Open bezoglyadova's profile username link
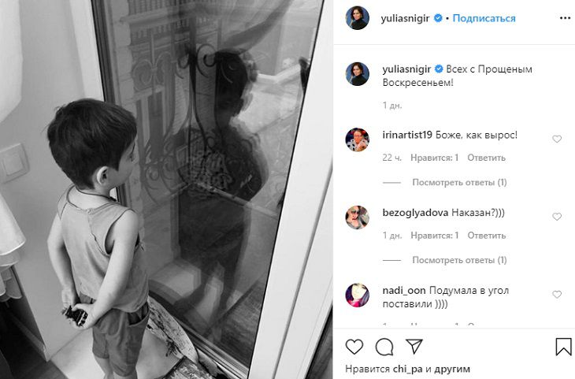The width and height of the screenshot is (575, 379). point(415,213)
